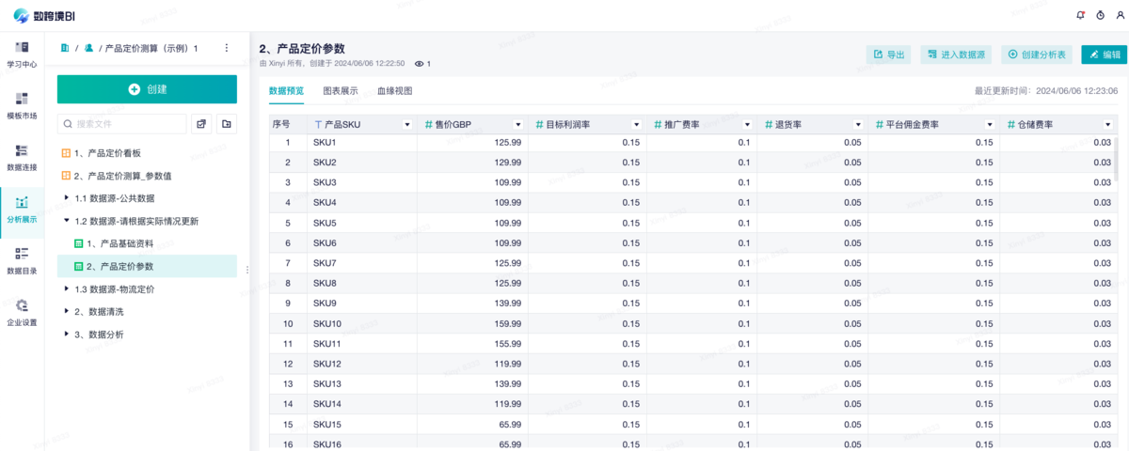Expand the 3、数据分析 folder
This screenshot has height=451, width=1129.
(66, 334)
